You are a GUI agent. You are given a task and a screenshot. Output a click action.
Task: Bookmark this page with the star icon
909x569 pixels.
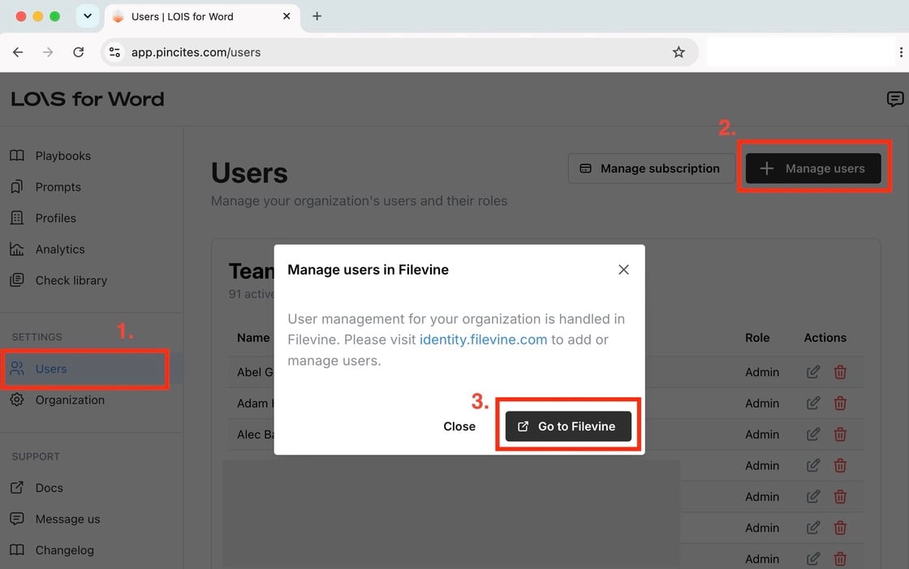pyautogui.click(x=679, y=52)
